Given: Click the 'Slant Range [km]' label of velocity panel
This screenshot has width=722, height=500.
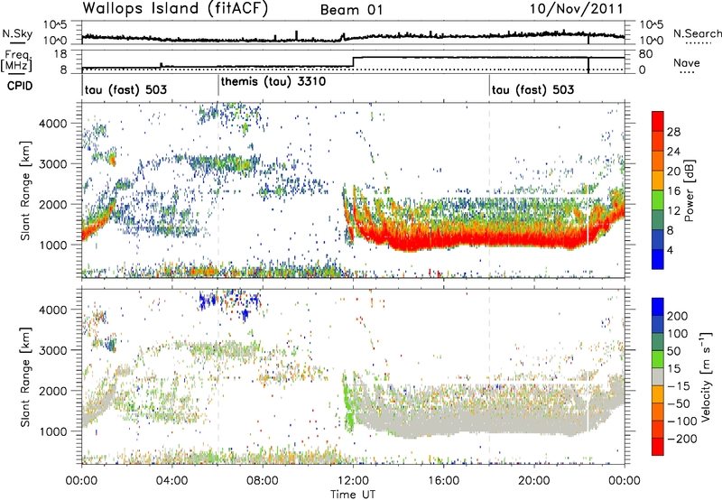Looking at the screenshot, I should (25, 376).
